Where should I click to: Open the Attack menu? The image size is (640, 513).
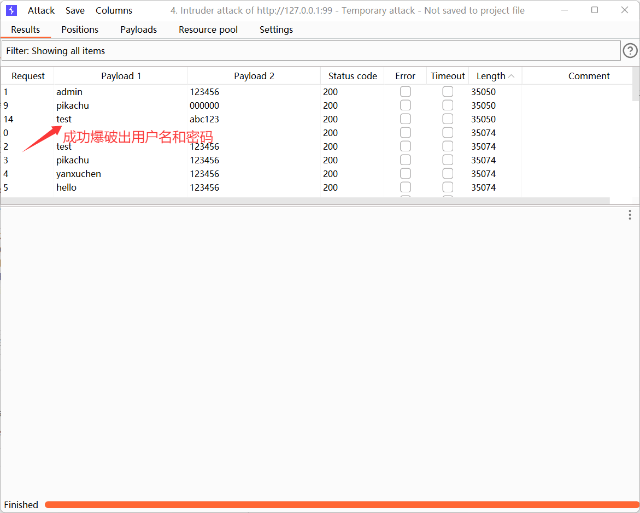[41, 10]
